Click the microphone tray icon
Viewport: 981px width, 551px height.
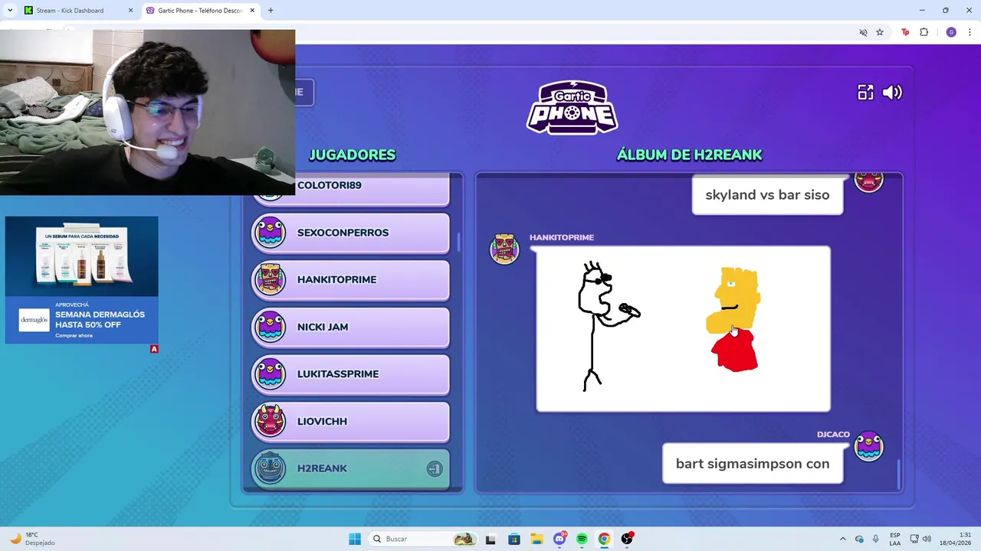(875, 539)
